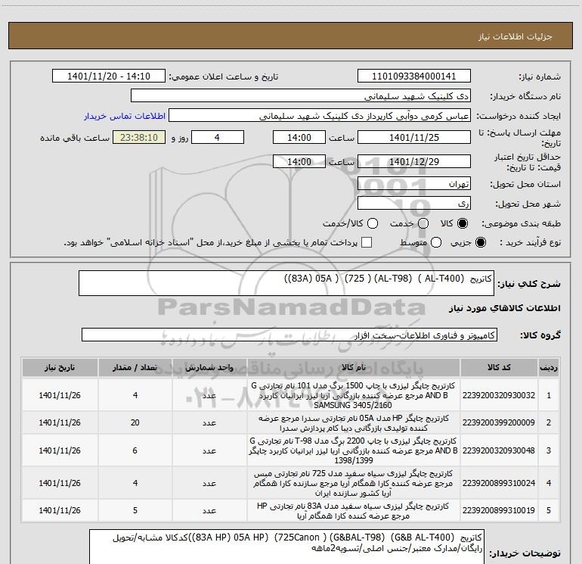Click the remaining days field showing 4
This screenshot has width=582, height=564.
[x=218, y=138]
